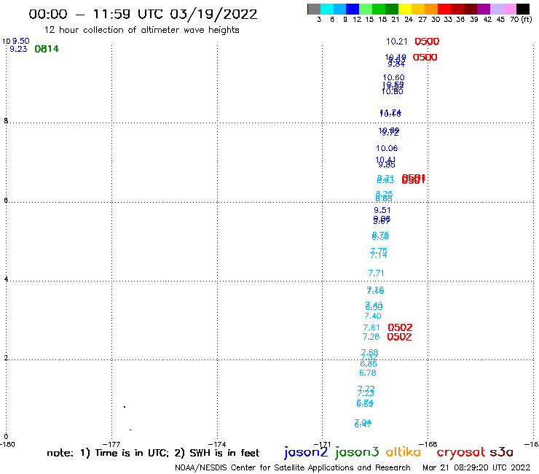Click the jason2 satellite legend label

[306, 452]
